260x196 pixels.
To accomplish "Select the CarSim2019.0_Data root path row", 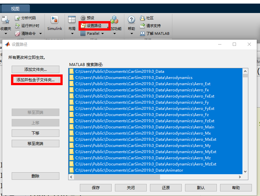I will tap(155, 72).
